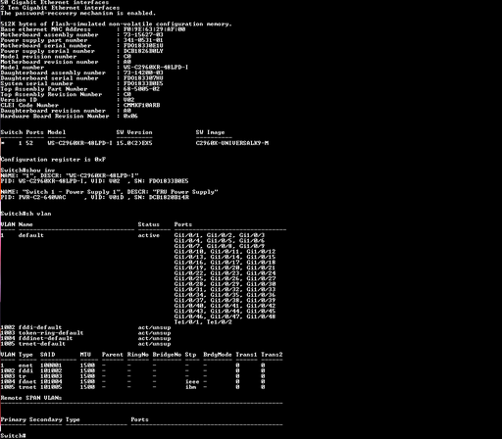Click the CLEI Code Number label

[29, 105]
